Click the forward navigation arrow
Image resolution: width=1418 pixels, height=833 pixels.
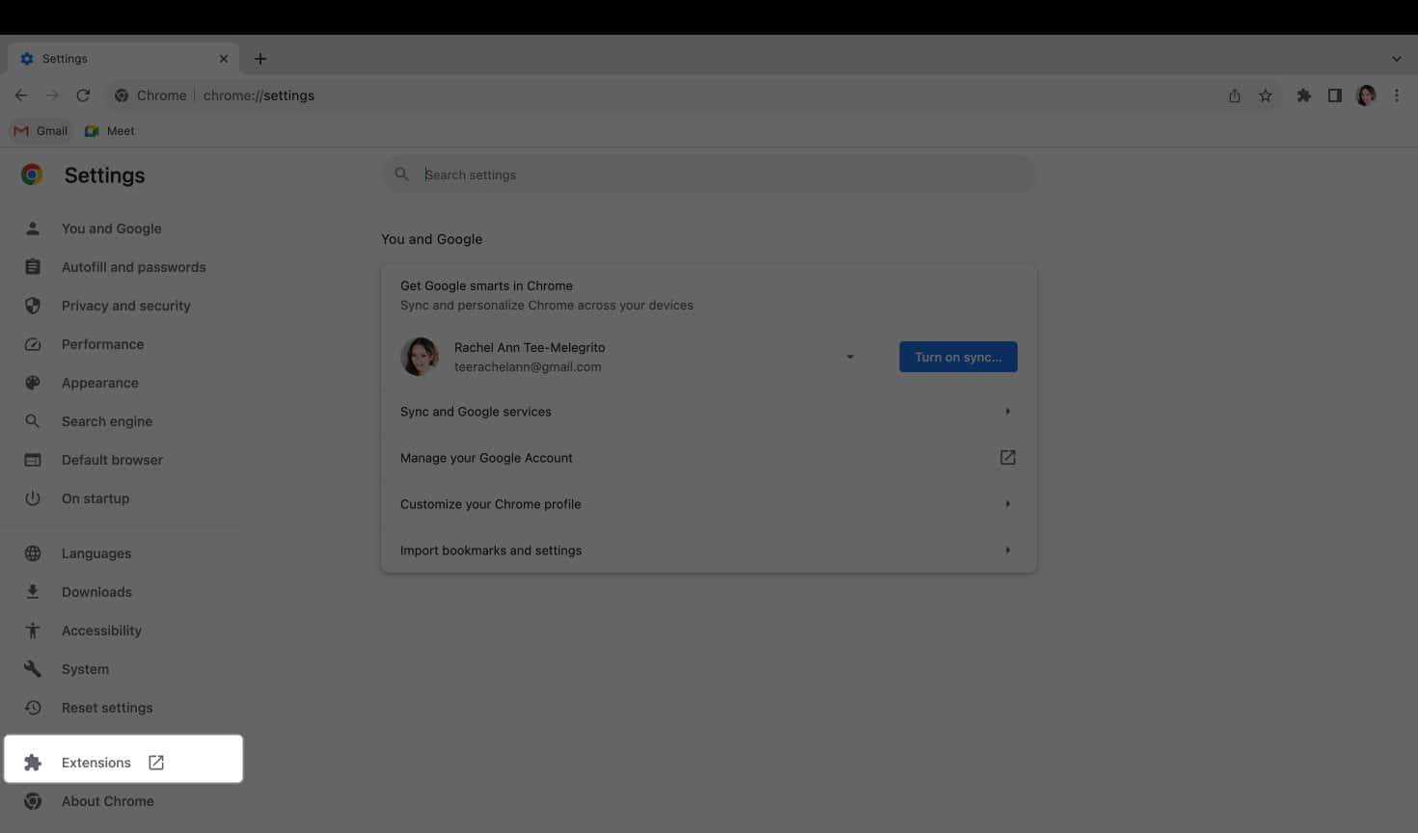[x=52, y=95]
